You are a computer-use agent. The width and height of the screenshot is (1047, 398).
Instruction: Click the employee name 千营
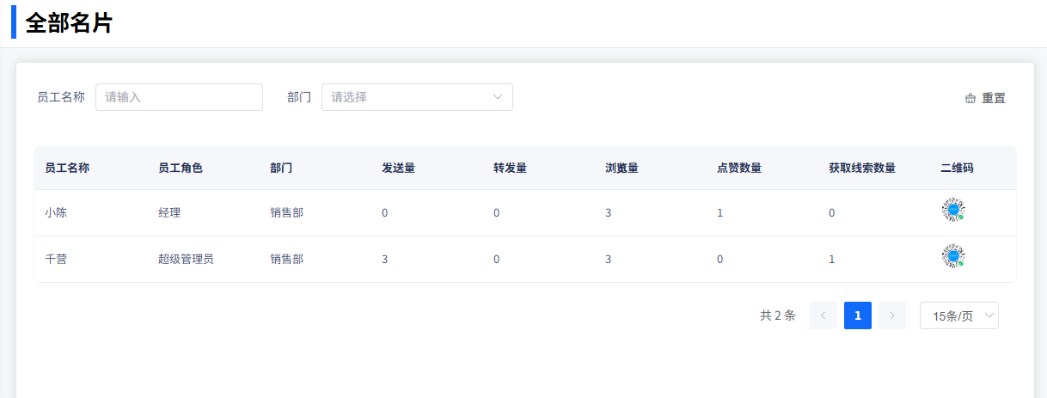coord(56,259)
